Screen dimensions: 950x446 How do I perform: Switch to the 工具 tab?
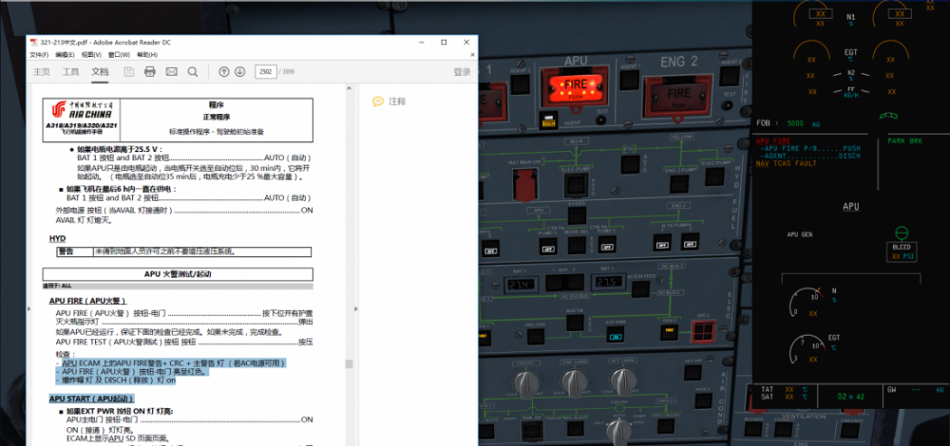(71, 71)
